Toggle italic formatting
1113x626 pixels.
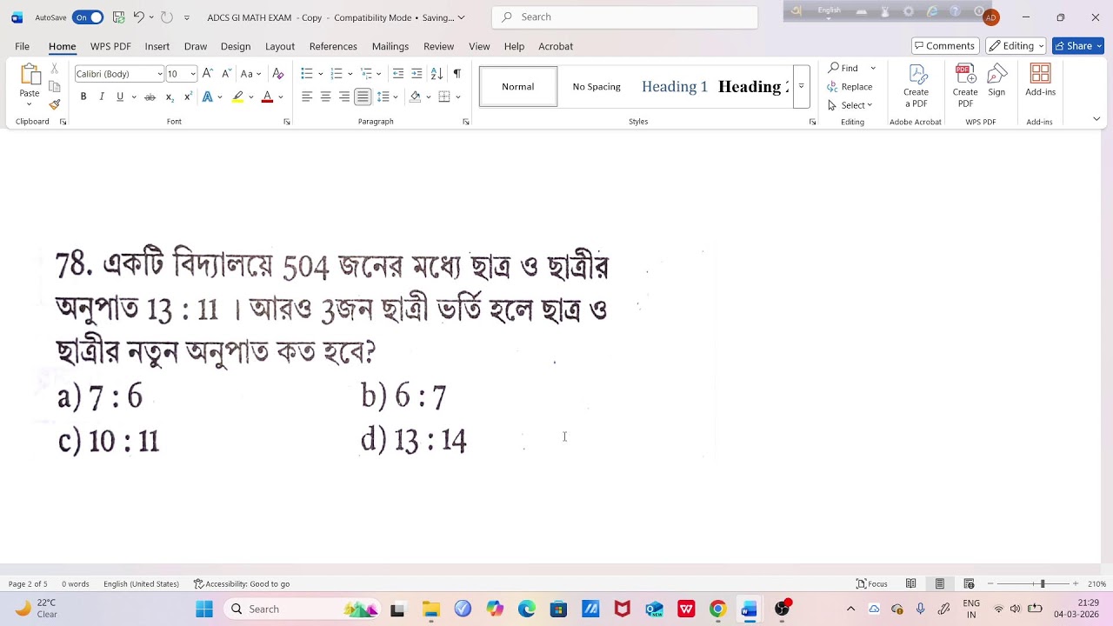(102, 97)
